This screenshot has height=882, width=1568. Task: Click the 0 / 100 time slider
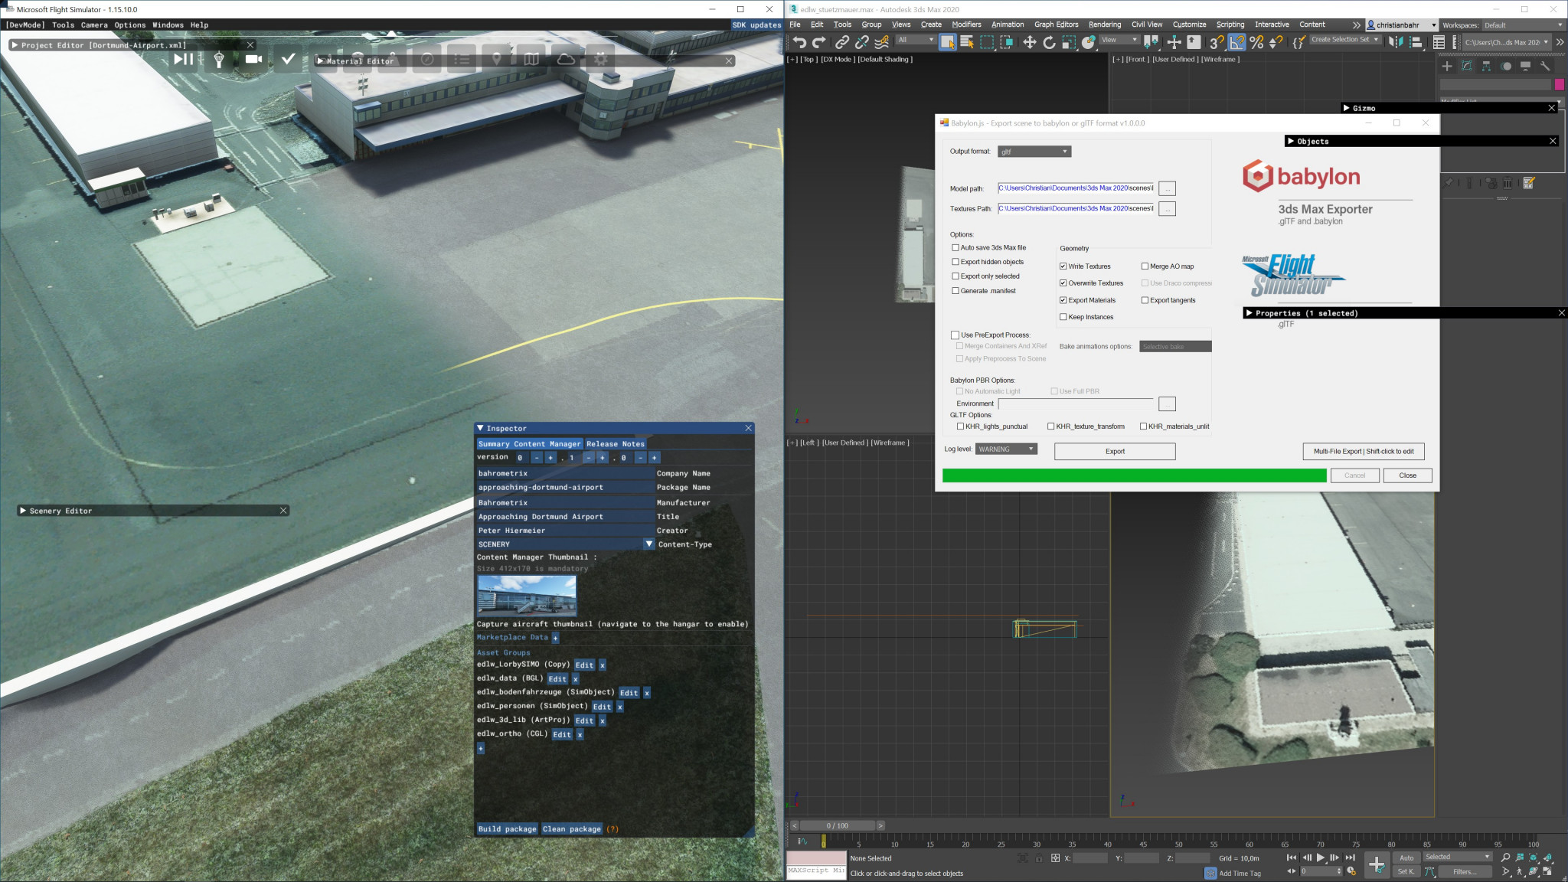pos(838,826)
